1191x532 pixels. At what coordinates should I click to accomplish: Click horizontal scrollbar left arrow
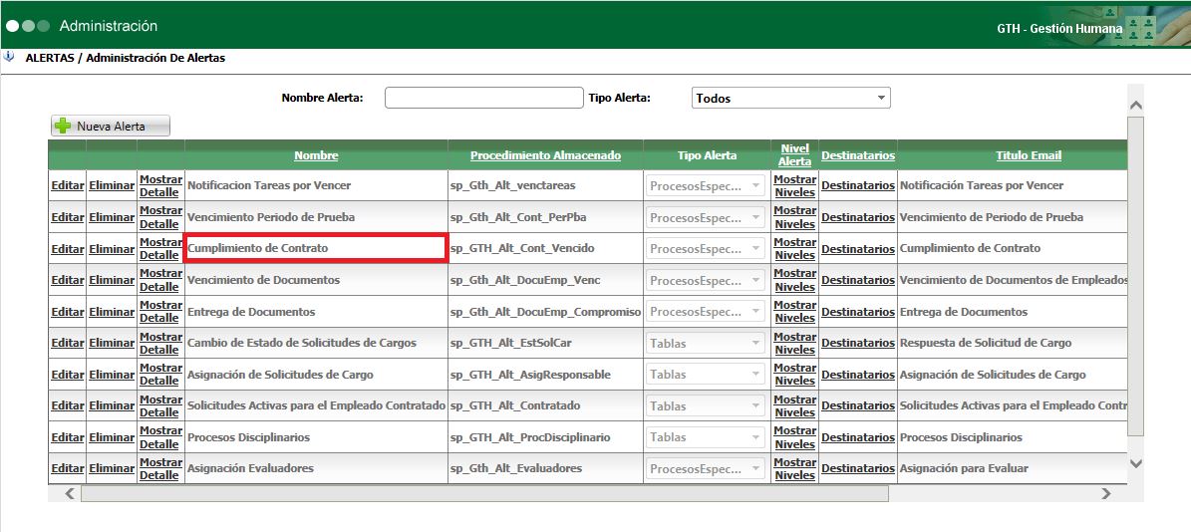click(x=70, y=494)
